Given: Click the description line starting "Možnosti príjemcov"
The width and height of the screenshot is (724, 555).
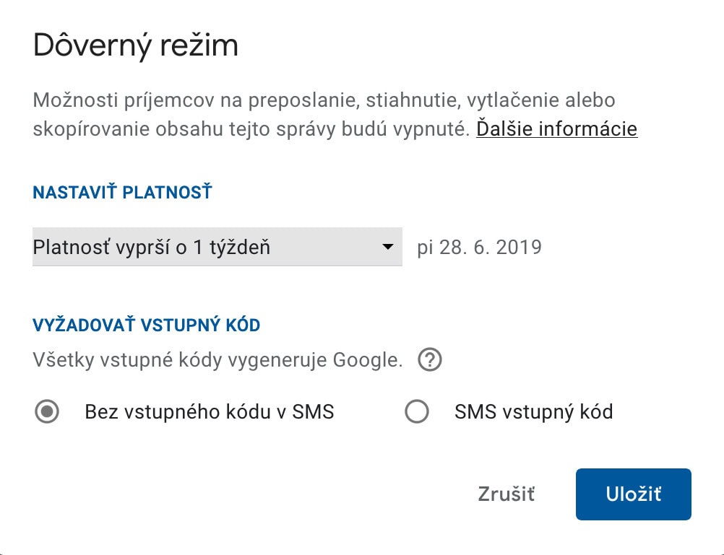Looking at the screenshot, I should click(x=324, y=99).
